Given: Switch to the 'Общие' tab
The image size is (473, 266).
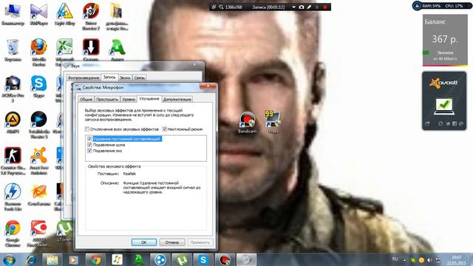Looking at the screenshot, I should coord(86,99).
